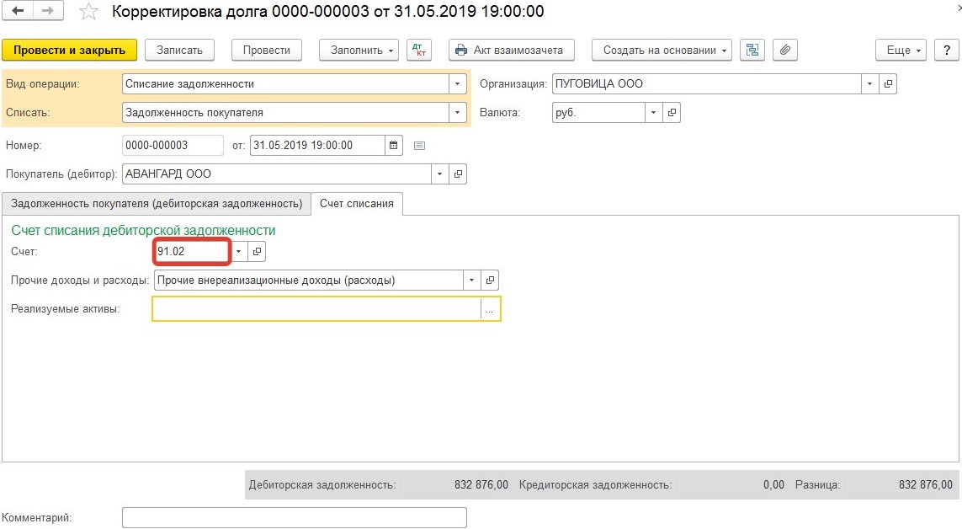Click the help question mark button
The height and width of the screenshot is (529, 962).
[946, 50]
